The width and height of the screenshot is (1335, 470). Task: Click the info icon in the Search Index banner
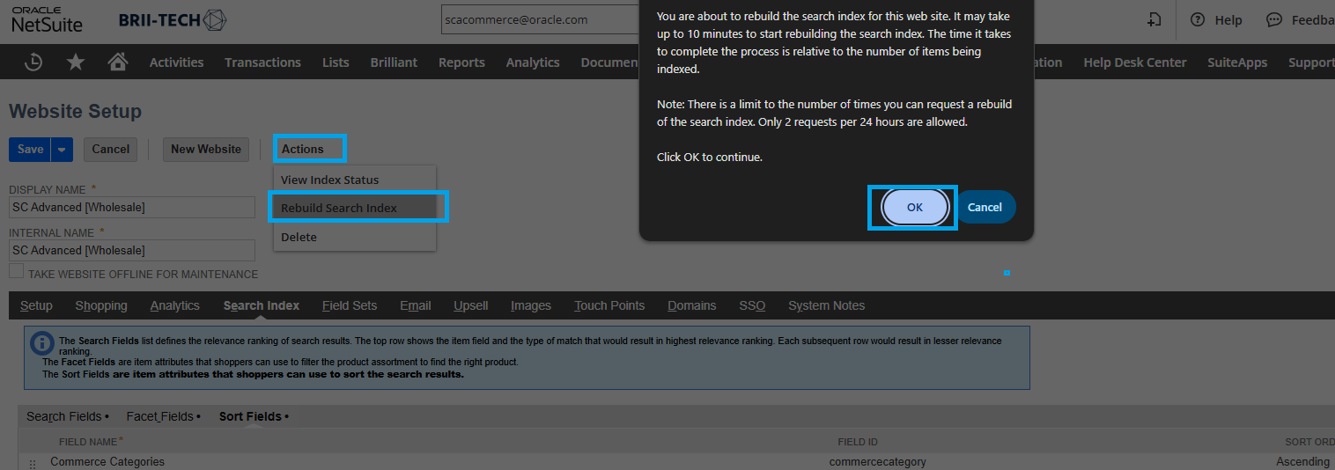coord(42,343)
